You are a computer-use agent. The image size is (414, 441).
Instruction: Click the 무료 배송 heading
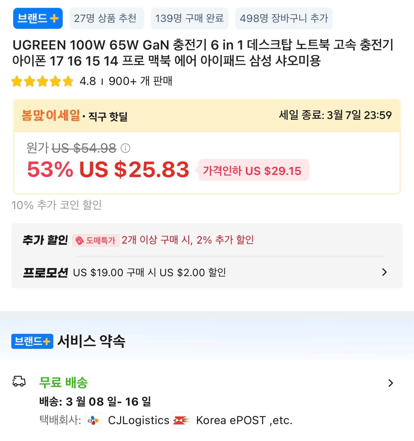coord(63,382)
